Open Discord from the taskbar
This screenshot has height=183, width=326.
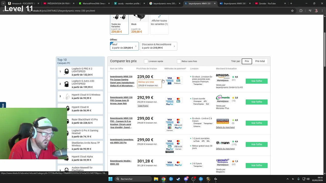click(x=186, y=179)
